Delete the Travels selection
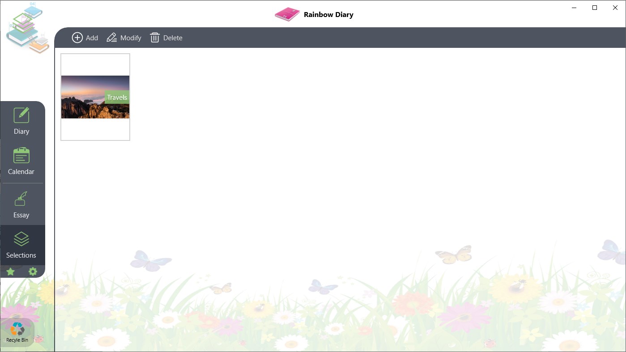The width and height of the screenshot is (626, 352). 166,38
